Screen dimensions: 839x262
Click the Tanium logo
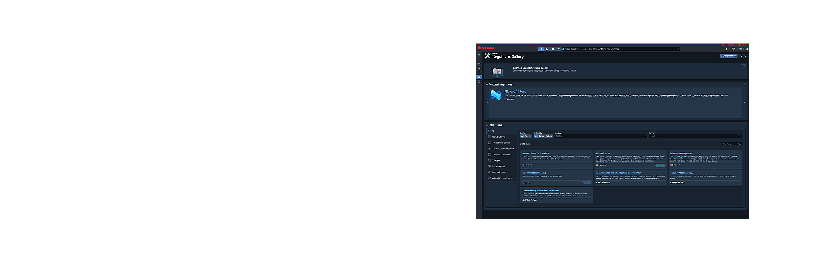tap(486, 48)
